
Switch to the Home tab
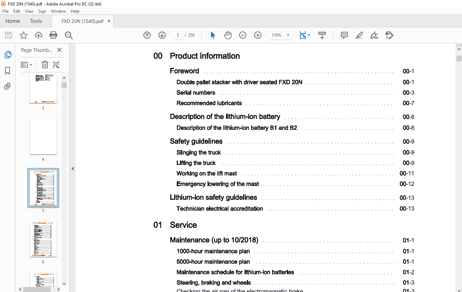coord(13,21)
